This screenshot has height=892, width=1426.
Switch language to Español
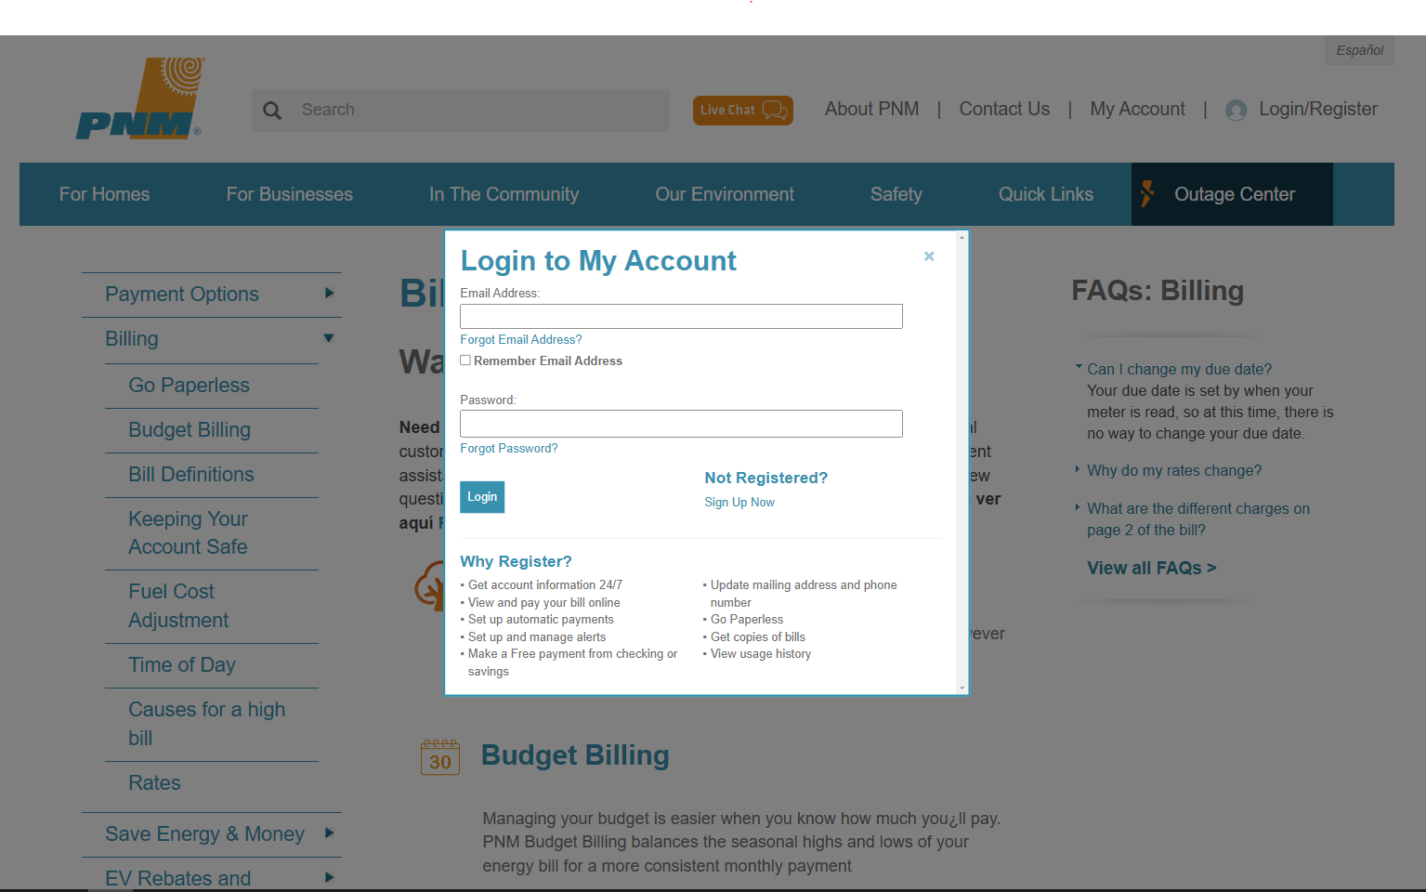click(1359, 50)
